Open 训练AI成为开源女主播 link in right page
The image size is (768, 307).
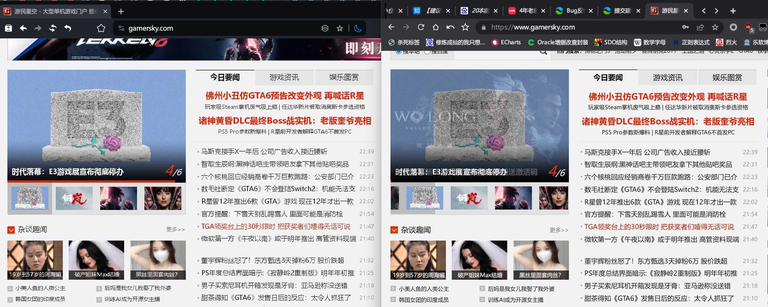[516, 300]
